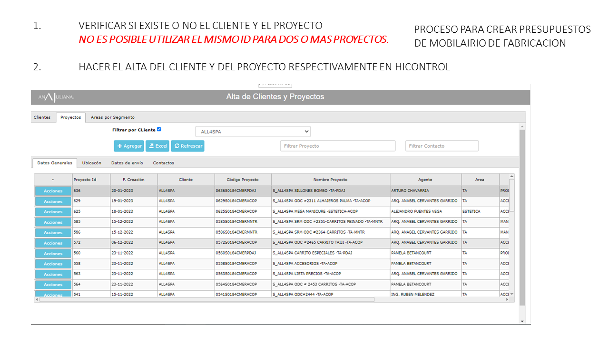
Task: Select the Proyectos tab
Action: coord(70,117)
